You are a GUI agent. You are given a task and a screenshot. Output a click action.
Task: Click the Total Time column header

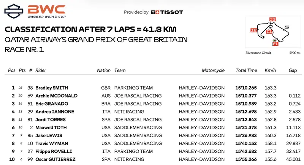(246, 70)
